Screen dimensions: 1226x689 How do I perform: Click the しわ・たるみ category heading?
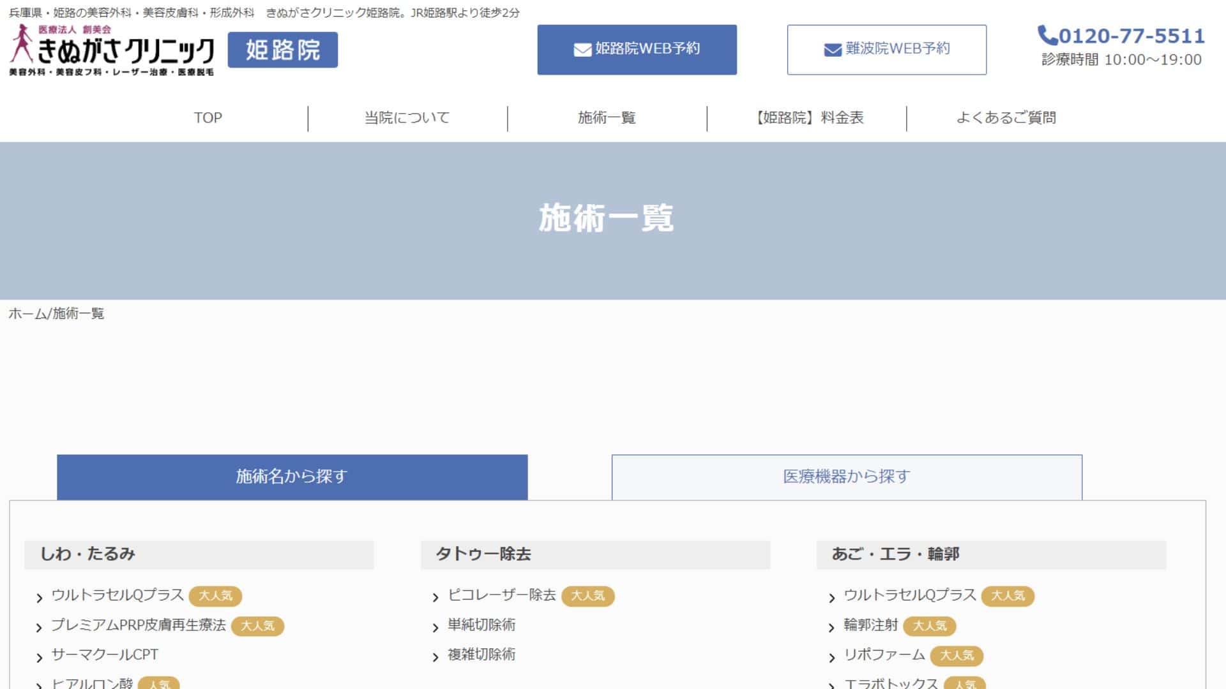pos(199,554)
